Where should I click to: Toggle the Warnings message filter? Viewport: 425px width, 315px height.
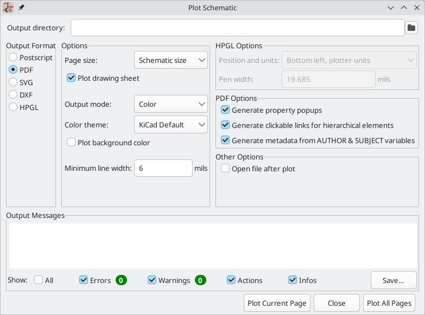(152, 280)
